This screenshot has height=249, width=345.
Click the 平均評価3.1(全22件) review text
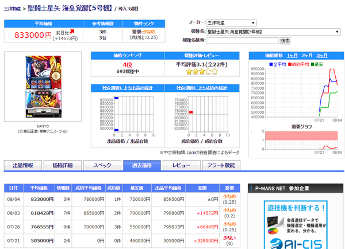202,64
